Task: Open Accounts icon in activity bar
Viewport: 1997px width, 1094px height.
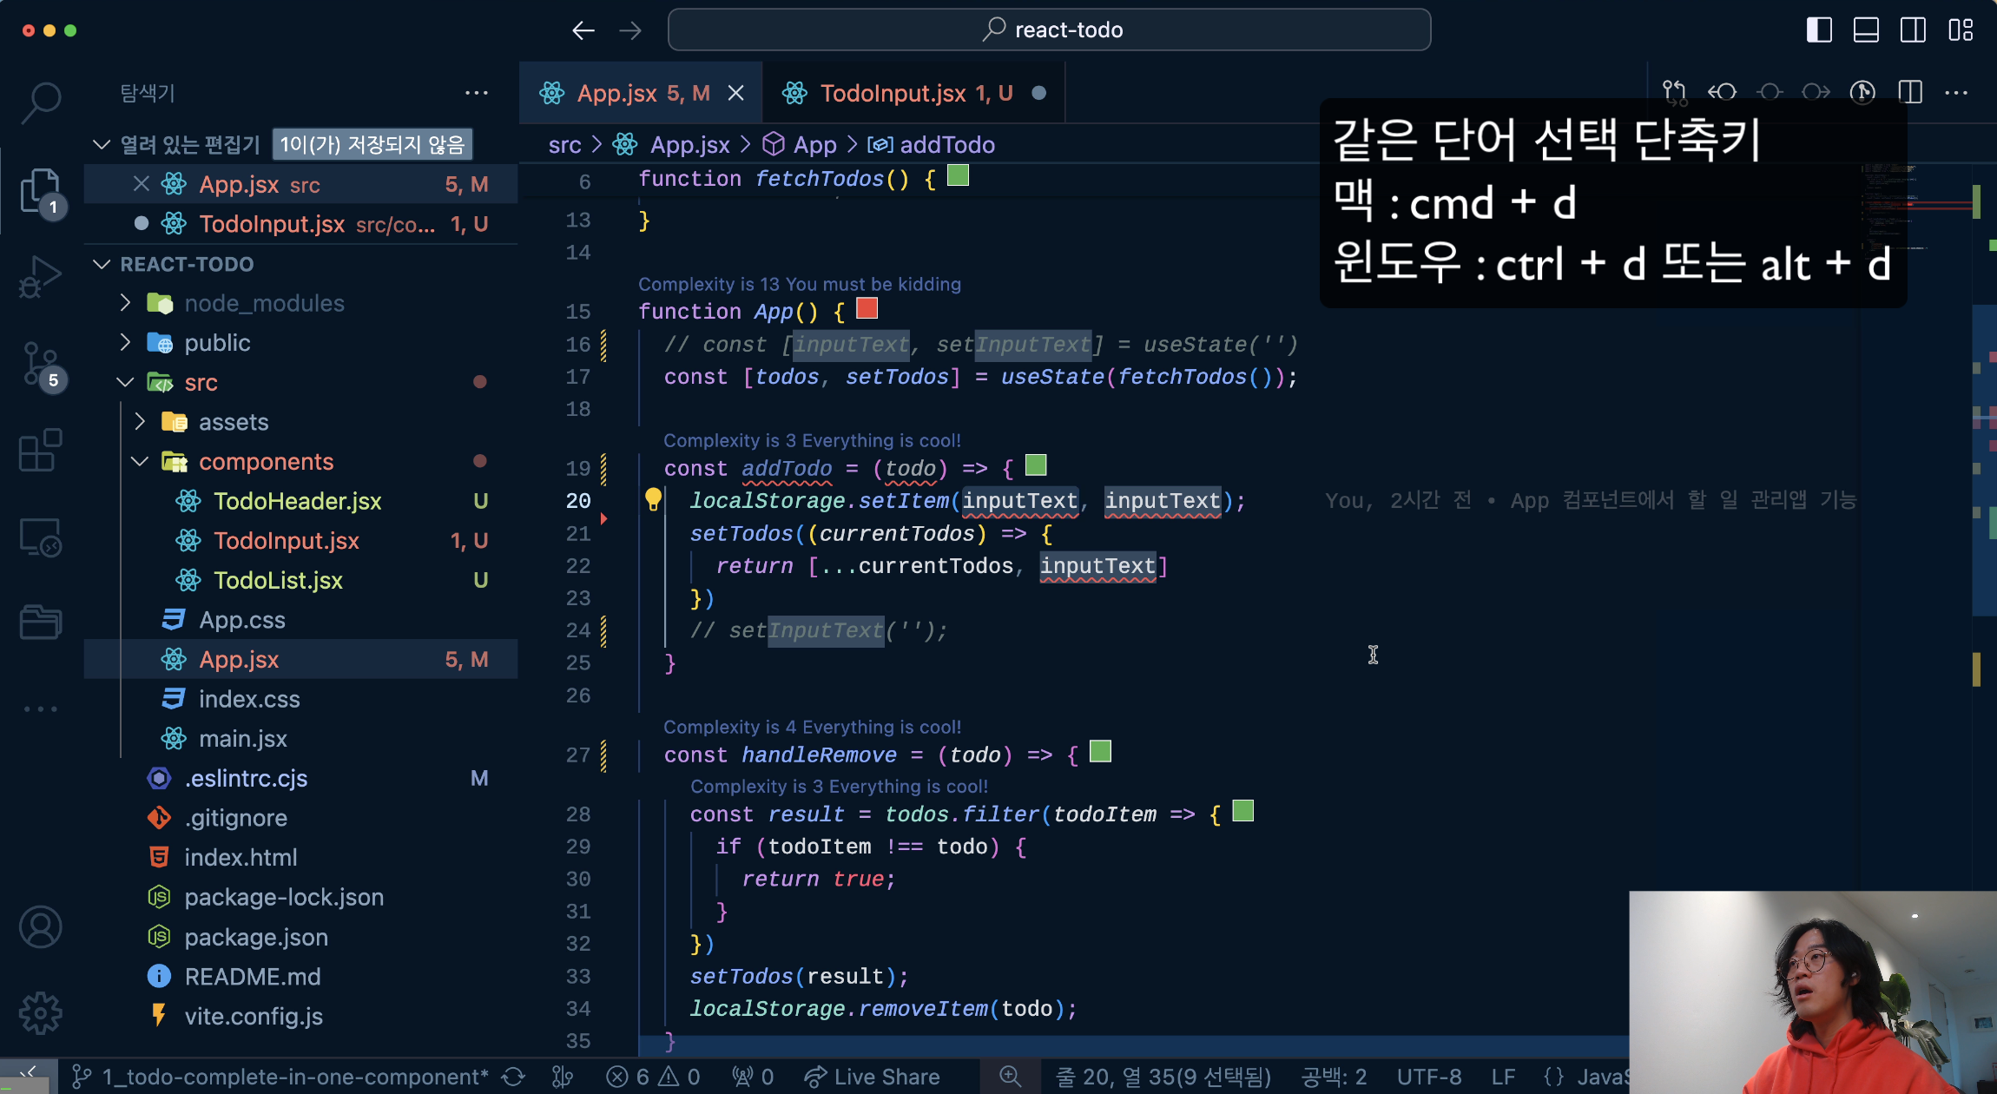Action: (40, 927)
